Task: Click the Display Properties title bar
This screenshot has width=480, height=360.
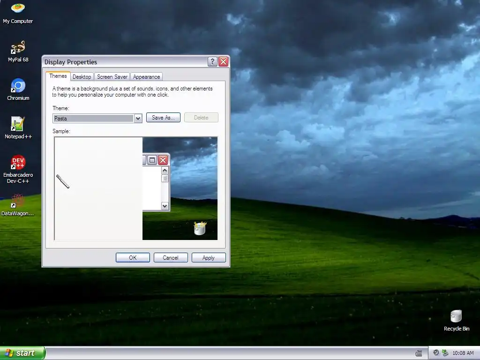Action: [126, 62]
